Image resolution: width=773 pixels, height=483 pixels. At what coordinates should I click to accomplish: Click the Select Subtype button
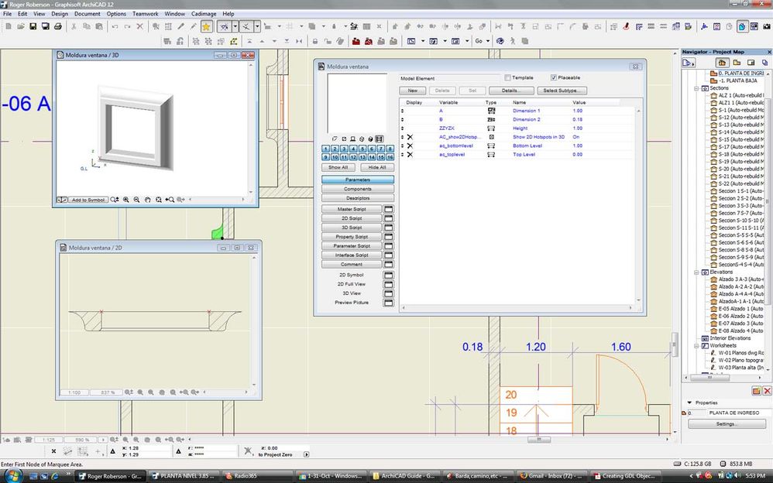562,91
